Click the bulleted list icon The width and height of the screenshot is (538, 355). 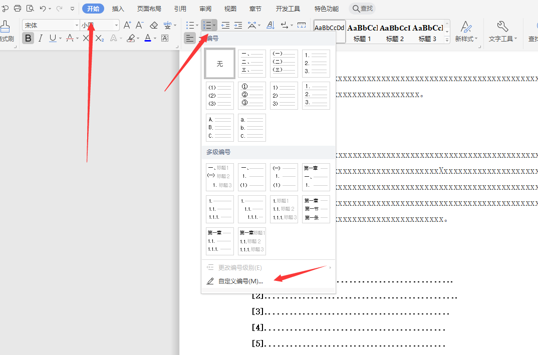189,25
